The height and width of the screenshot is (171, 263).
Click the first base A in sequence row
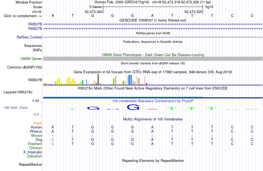tap(53, 15)
